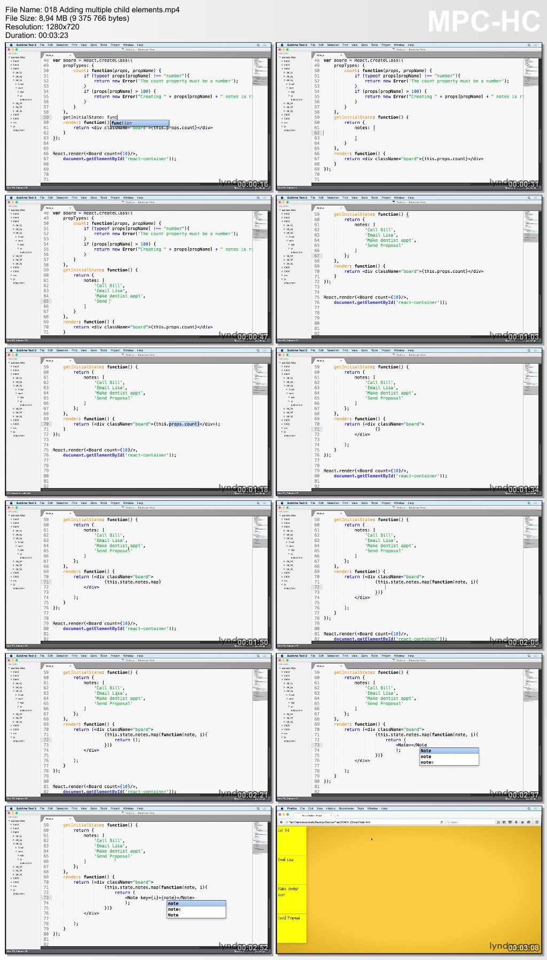Click the Firefox Pocket icon
This screenshot has height=960, width=547.
[510, 822]
